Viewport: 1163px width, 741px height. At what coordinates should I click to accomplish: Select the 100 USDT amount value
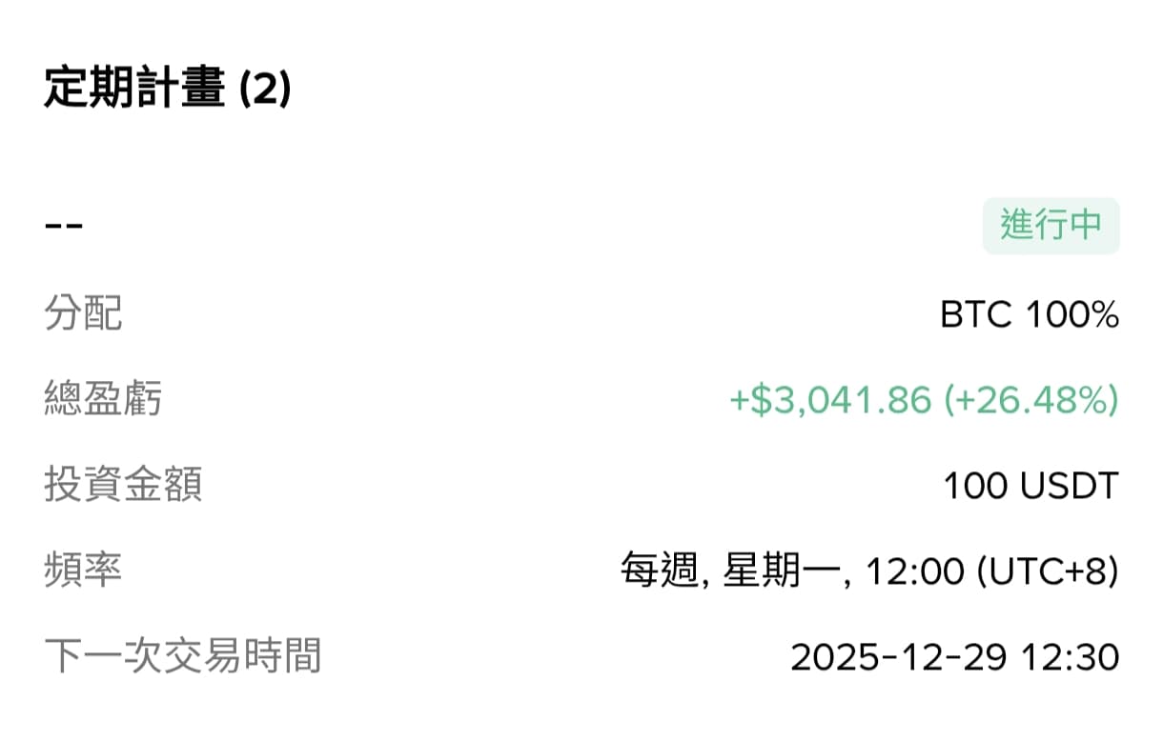click(x=1030, y=485)
